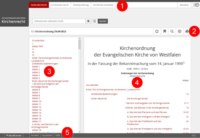Click the Bund/Länder footer button
This screenshot has height=138, width=200.
14,135
